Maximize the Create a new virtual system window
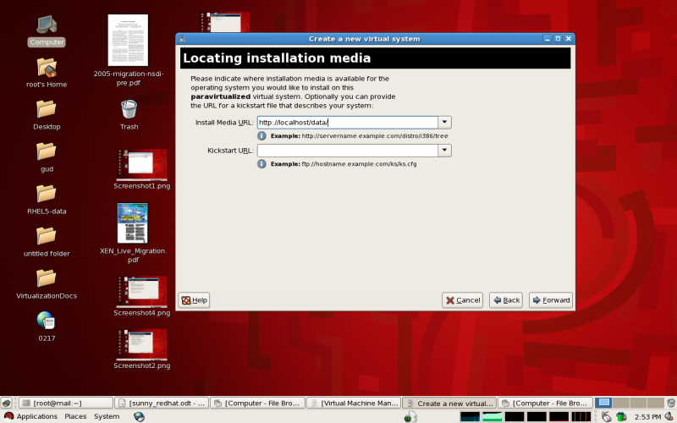This screenshot has height=423, width=677. point(558,39)
